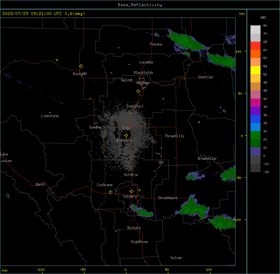Pick the purple 36-39 dBZ legend swatch
The width and height of the screenshot is (280, 274).
point(255,111)
